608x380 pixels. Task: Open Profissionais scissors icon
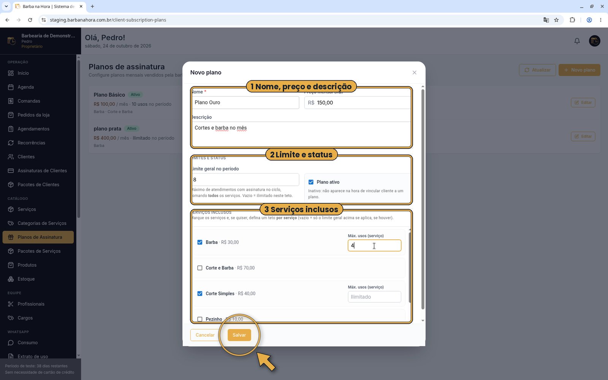[x=11, y=304]
